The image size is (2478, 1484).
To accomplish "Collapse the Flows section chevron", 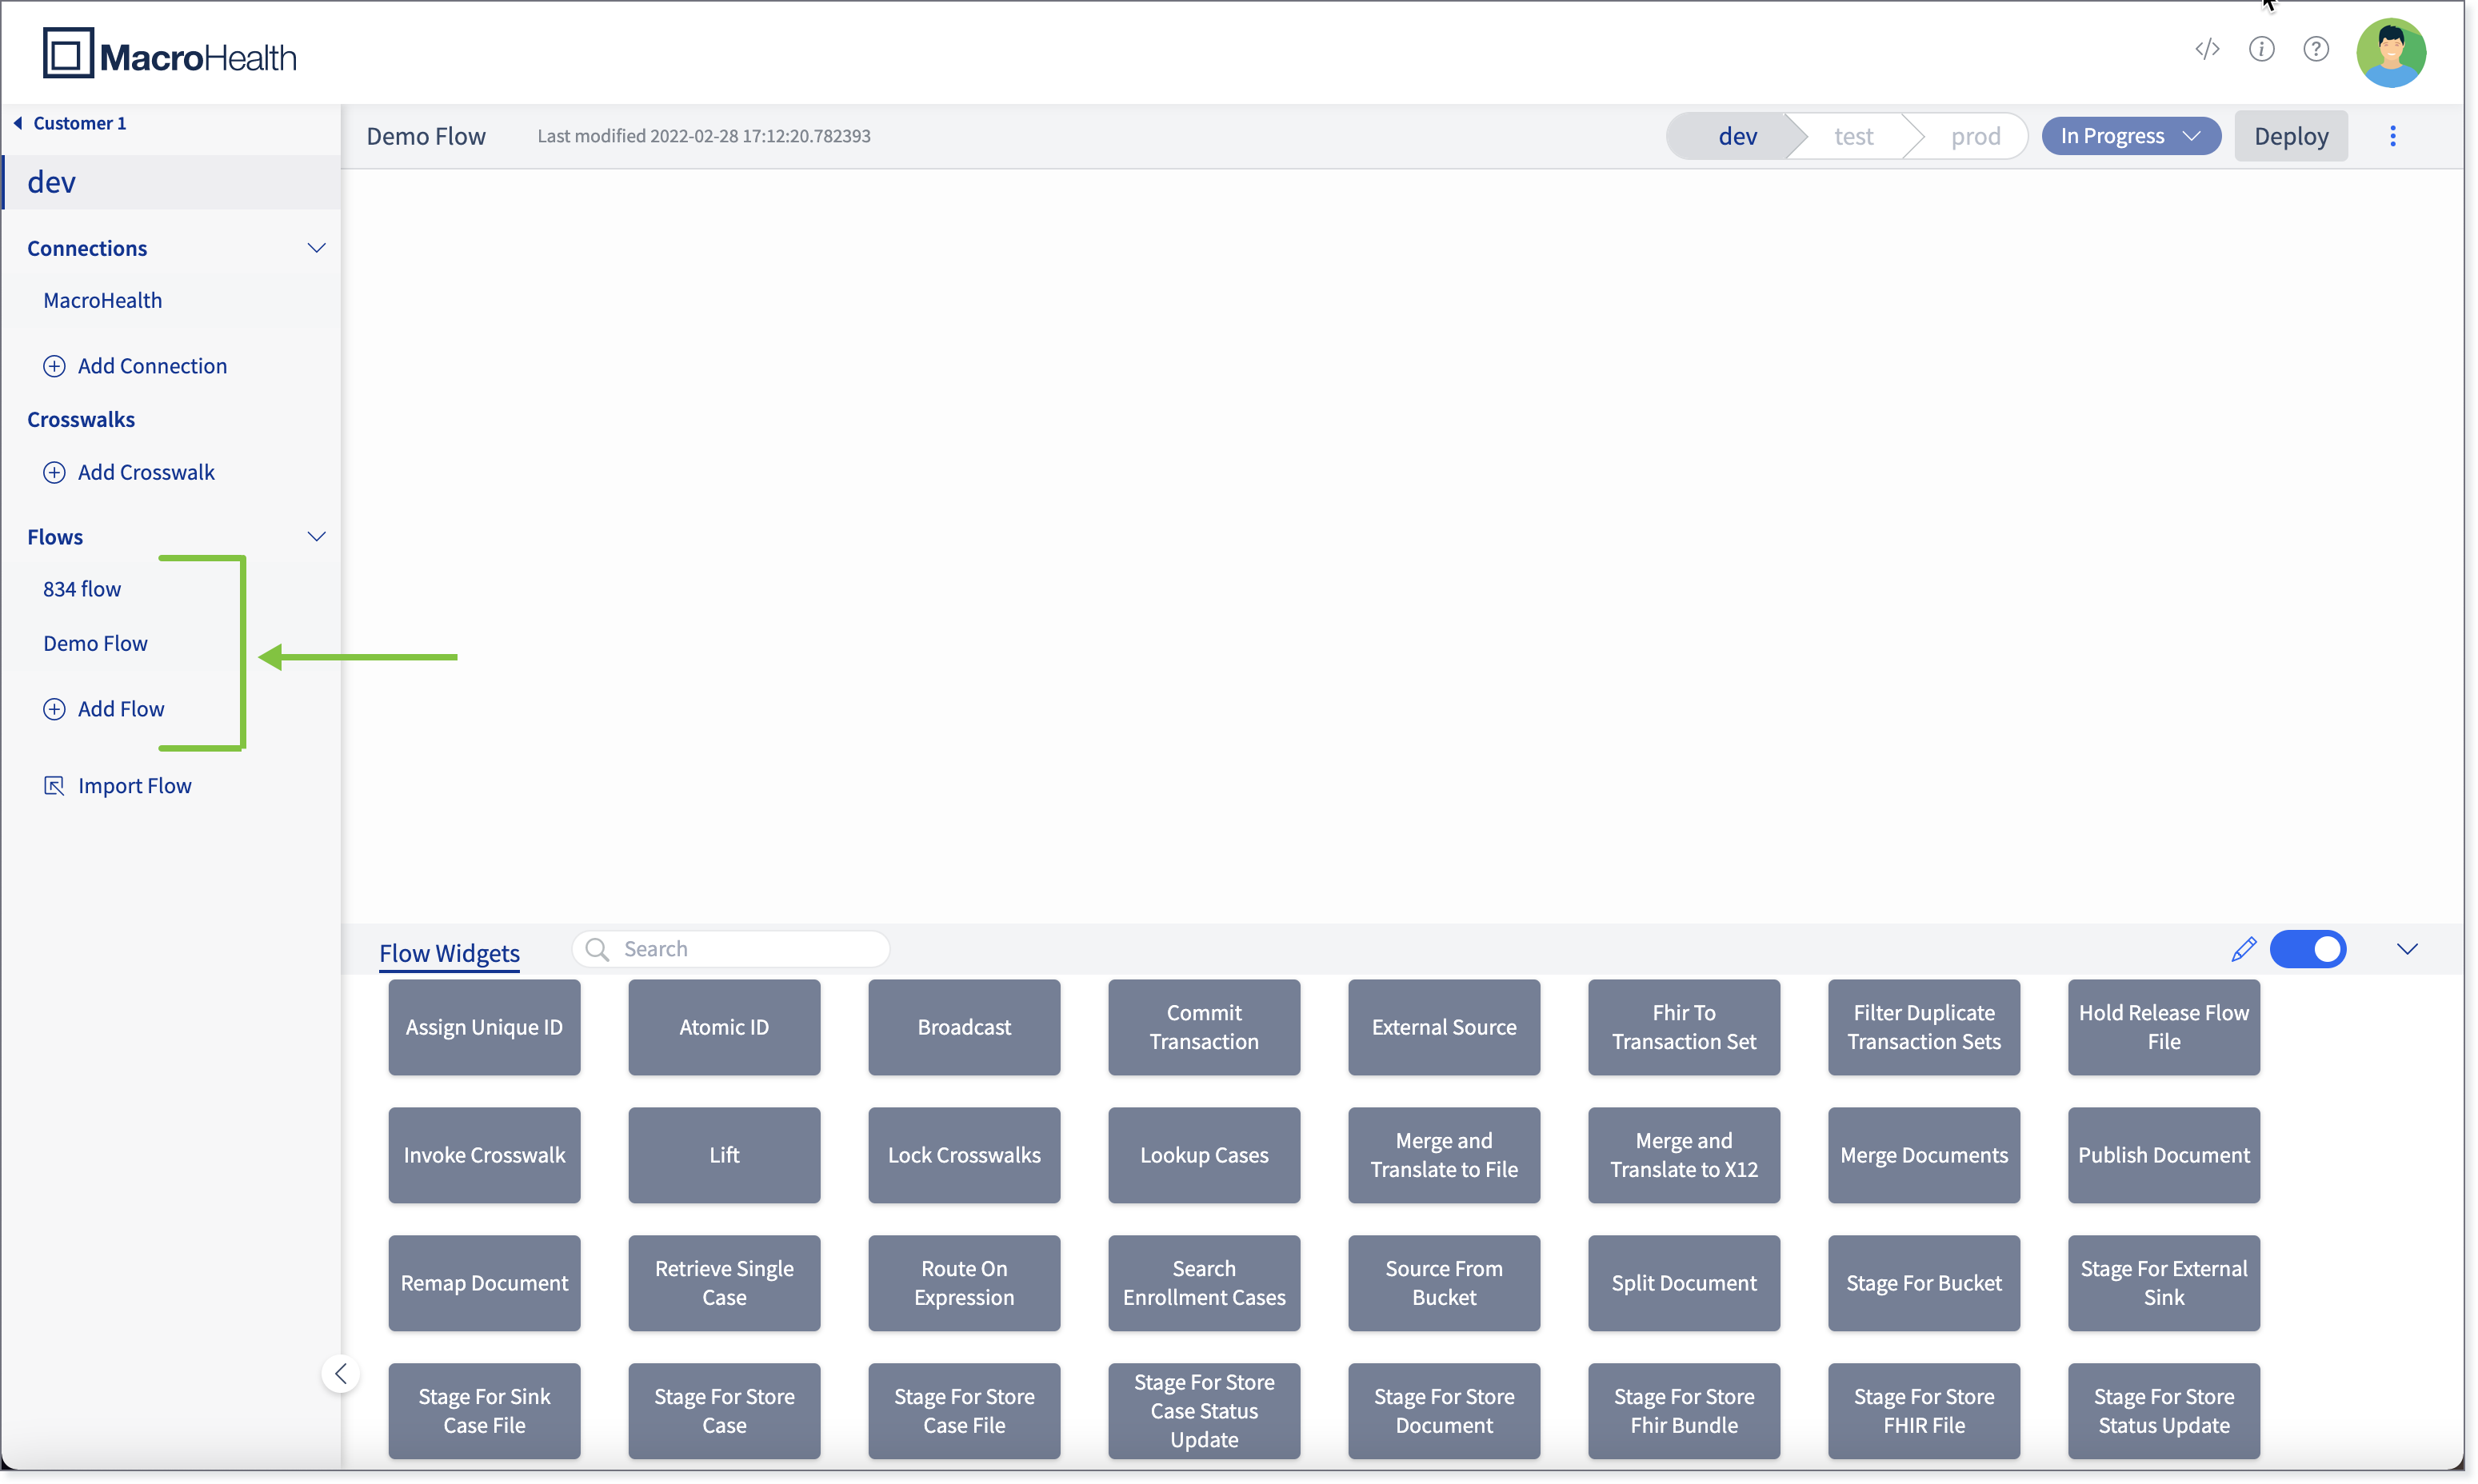I will point(316,537).
